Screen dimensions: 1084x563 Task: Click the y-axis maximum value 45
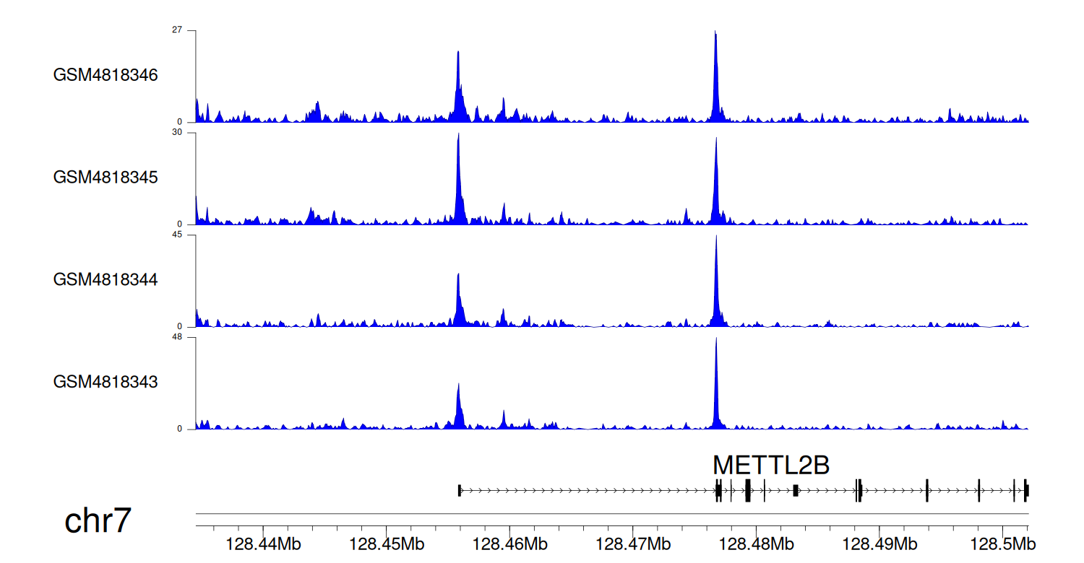point(176,235)
